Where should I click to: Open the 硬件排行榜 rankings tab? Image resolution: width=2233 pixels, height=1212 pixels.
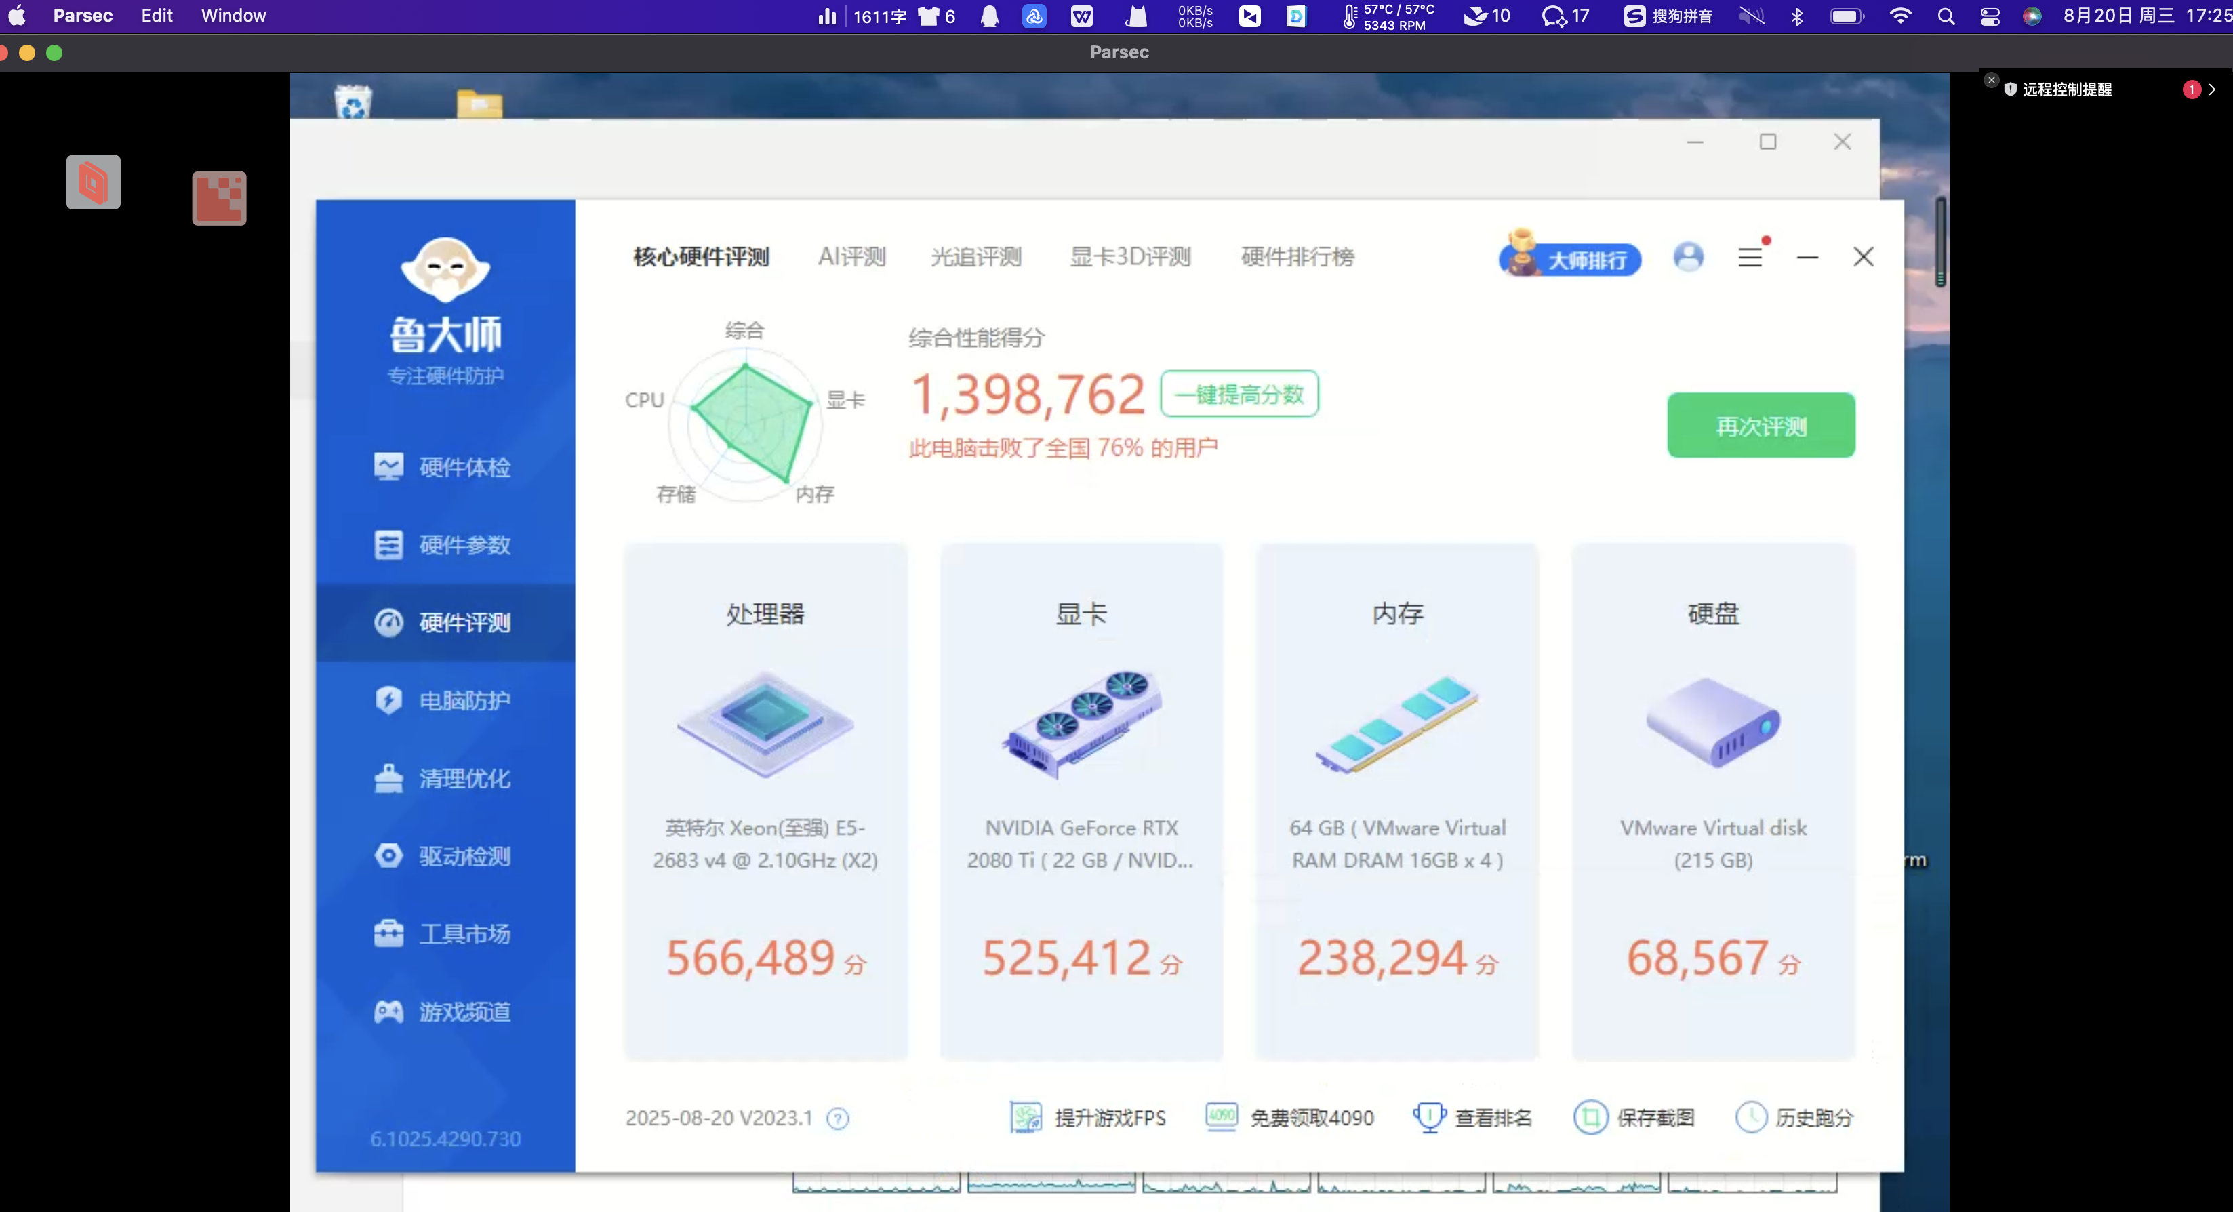(x=1297, y=257)
